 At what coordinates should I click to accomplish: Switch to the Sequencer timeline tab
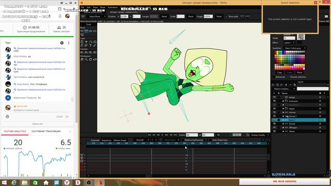[x=106, y=140]
